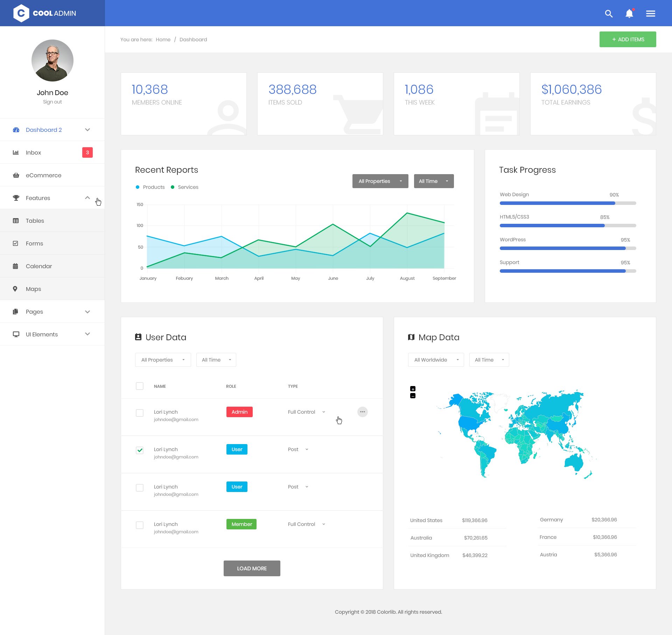The image size is (672, 635).
Task: Open three-dot options for Admin row
Action: coord(363,412)
